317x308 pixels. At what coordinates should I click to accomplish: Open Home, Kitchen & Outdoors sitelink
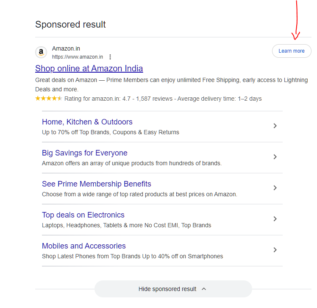(x=87, y=122)
